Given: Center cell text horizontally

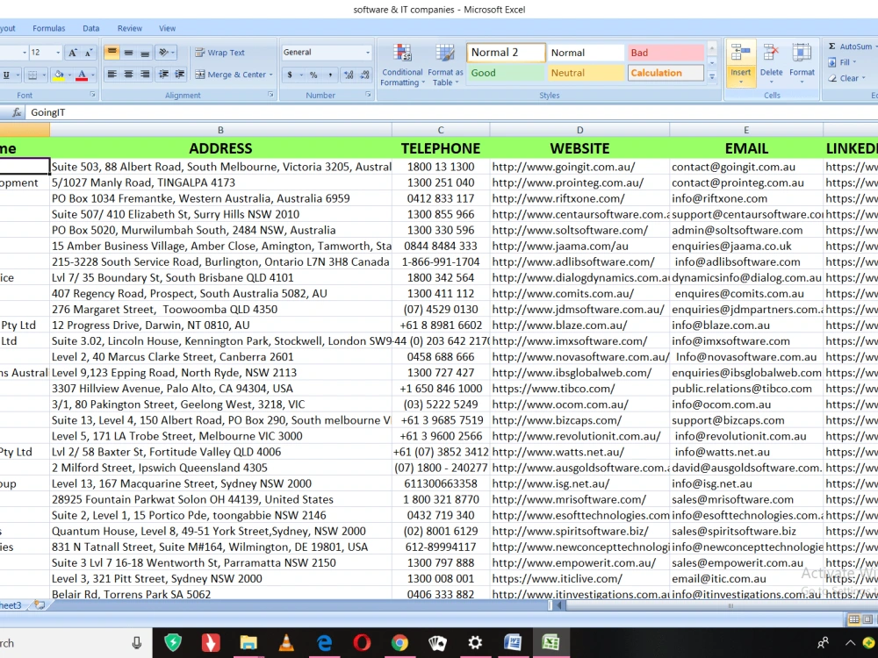Looking at the screenshot, I should [x=128, y=74].
